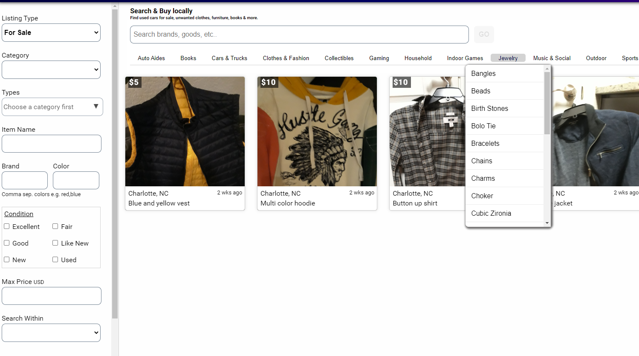Viewport: 639px width, 356px height.
Task: Open the button up shirt photo
Action: coord(428,131)
